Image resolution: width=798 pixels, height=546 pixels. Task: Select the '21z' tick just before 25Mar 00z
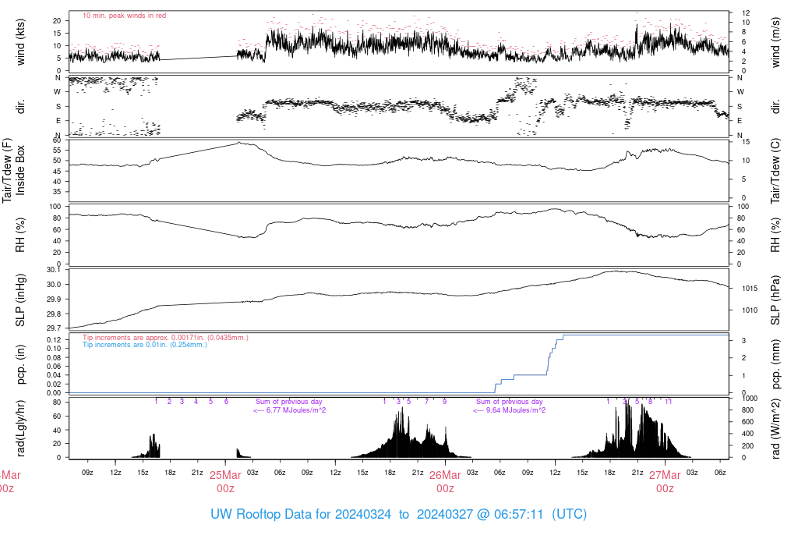coord(197,473)
